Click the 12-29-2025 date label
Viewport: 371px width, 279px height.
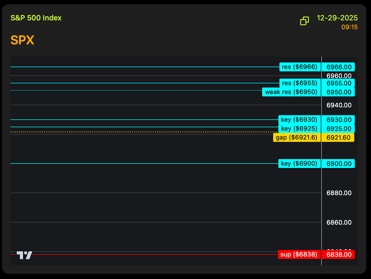(337, 18)
